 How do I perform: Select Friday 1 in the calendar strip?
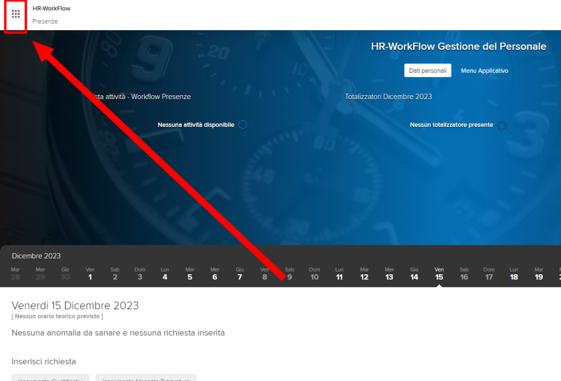90,274
